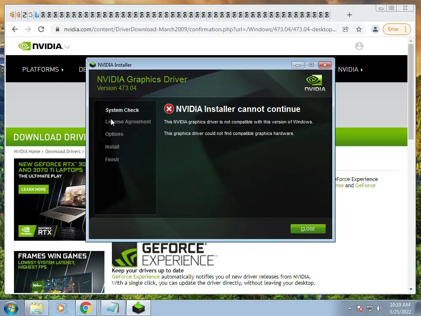Click NVIDIA installer box taskbar icon
The height and width of the screenshot is (316, 421).
coord(138,308)
